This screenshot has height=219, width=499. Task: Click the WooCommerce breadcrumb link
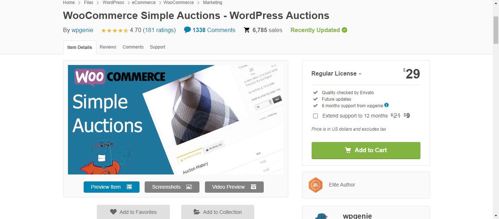[x=179, y=3]
